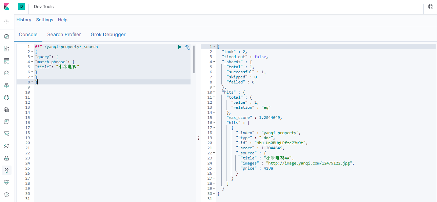Click the request editor vertical scrollbar
The height and width of the screenshot is (202, 437).
pyautogui.click(x=194, y=59)
